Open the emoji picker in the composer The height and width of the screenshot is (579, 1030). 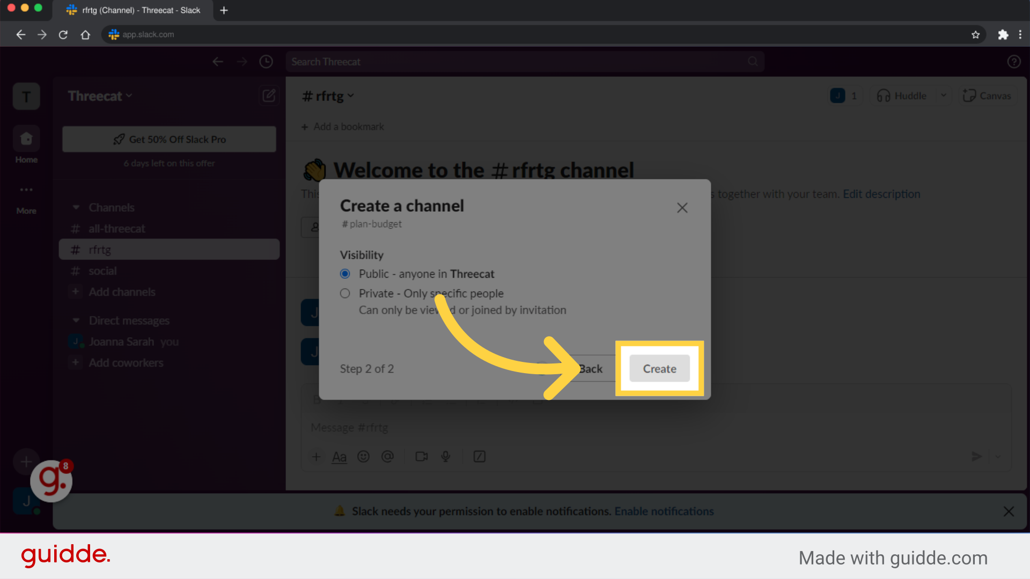pos(363,456)
